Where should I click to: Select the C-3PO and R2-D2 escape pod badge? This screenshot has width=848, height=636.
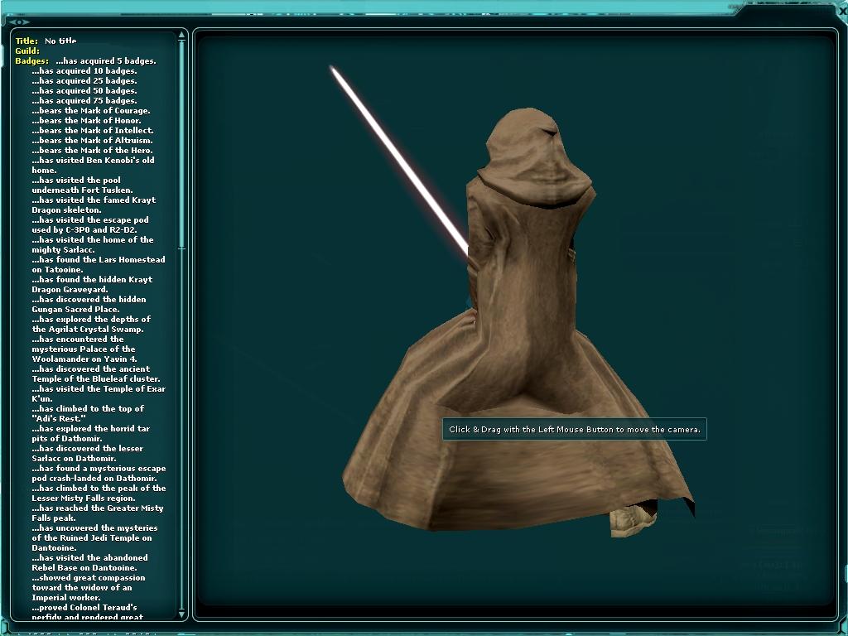click(90, 225)
